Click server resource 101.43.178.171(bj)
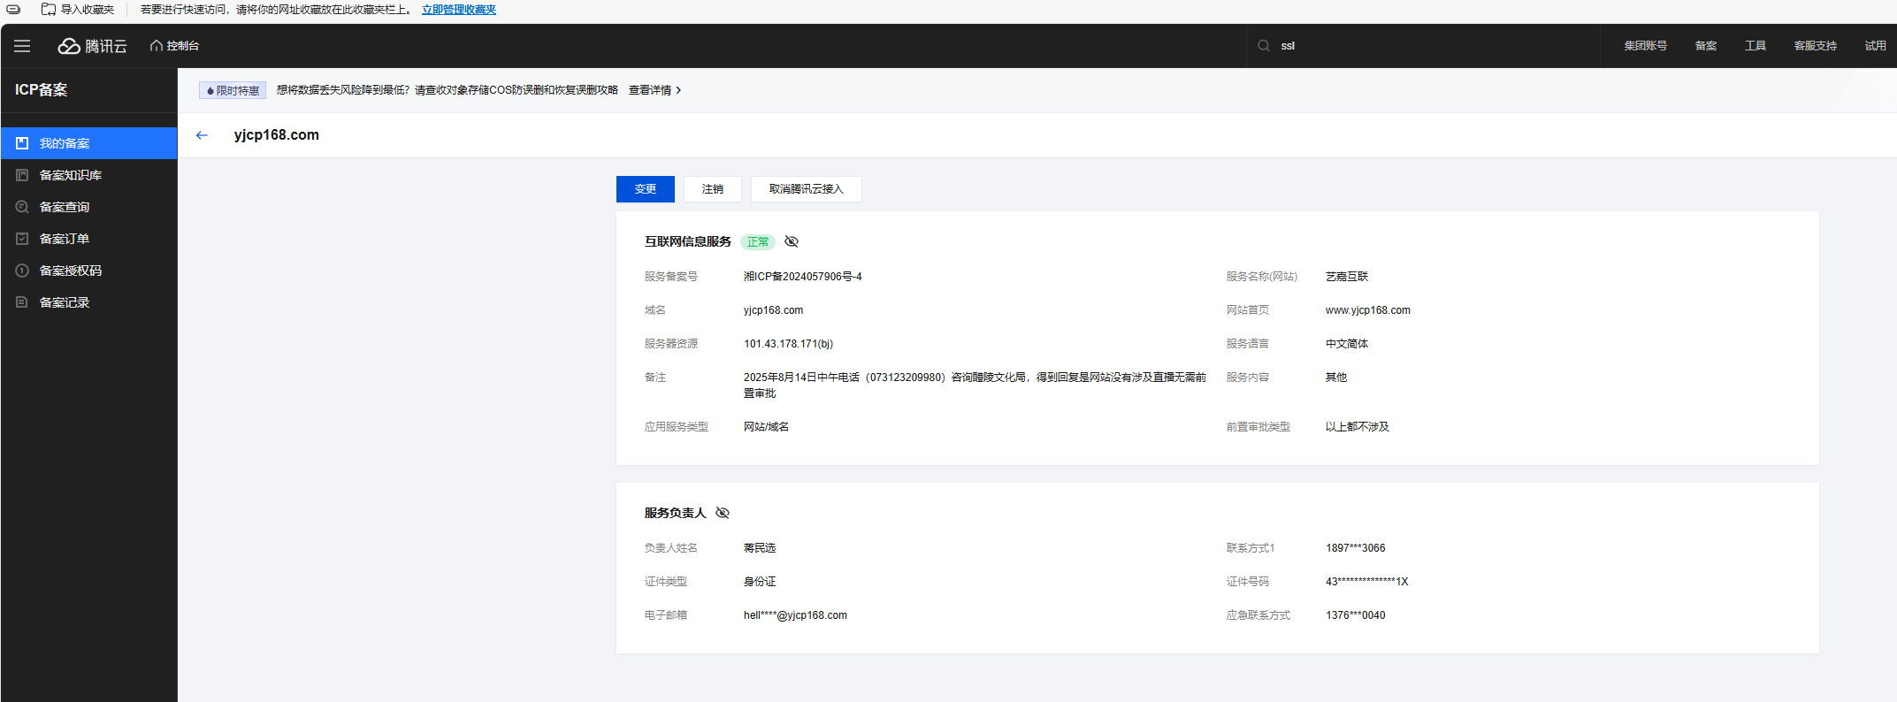The image size is (1897, 702). click(788, 344)
